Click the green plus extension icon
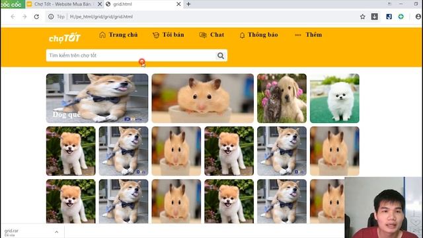The image size is (423, 238). (x=401, y=17)
